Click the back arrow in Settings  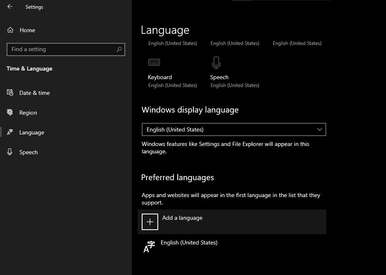pos(10,7)
